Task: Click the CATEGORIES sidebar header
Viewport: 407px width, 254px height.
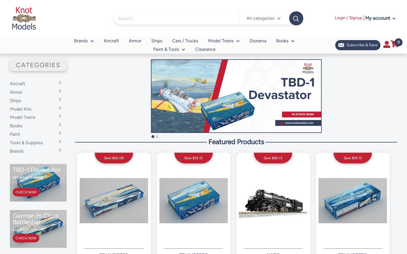Action: tap(38, 65)
